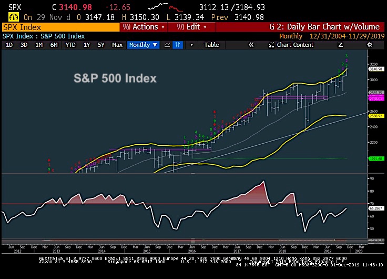Click the 3140.98 last price axis label
The width and height of the screenshot is (387, 279).
coord(376,69)
